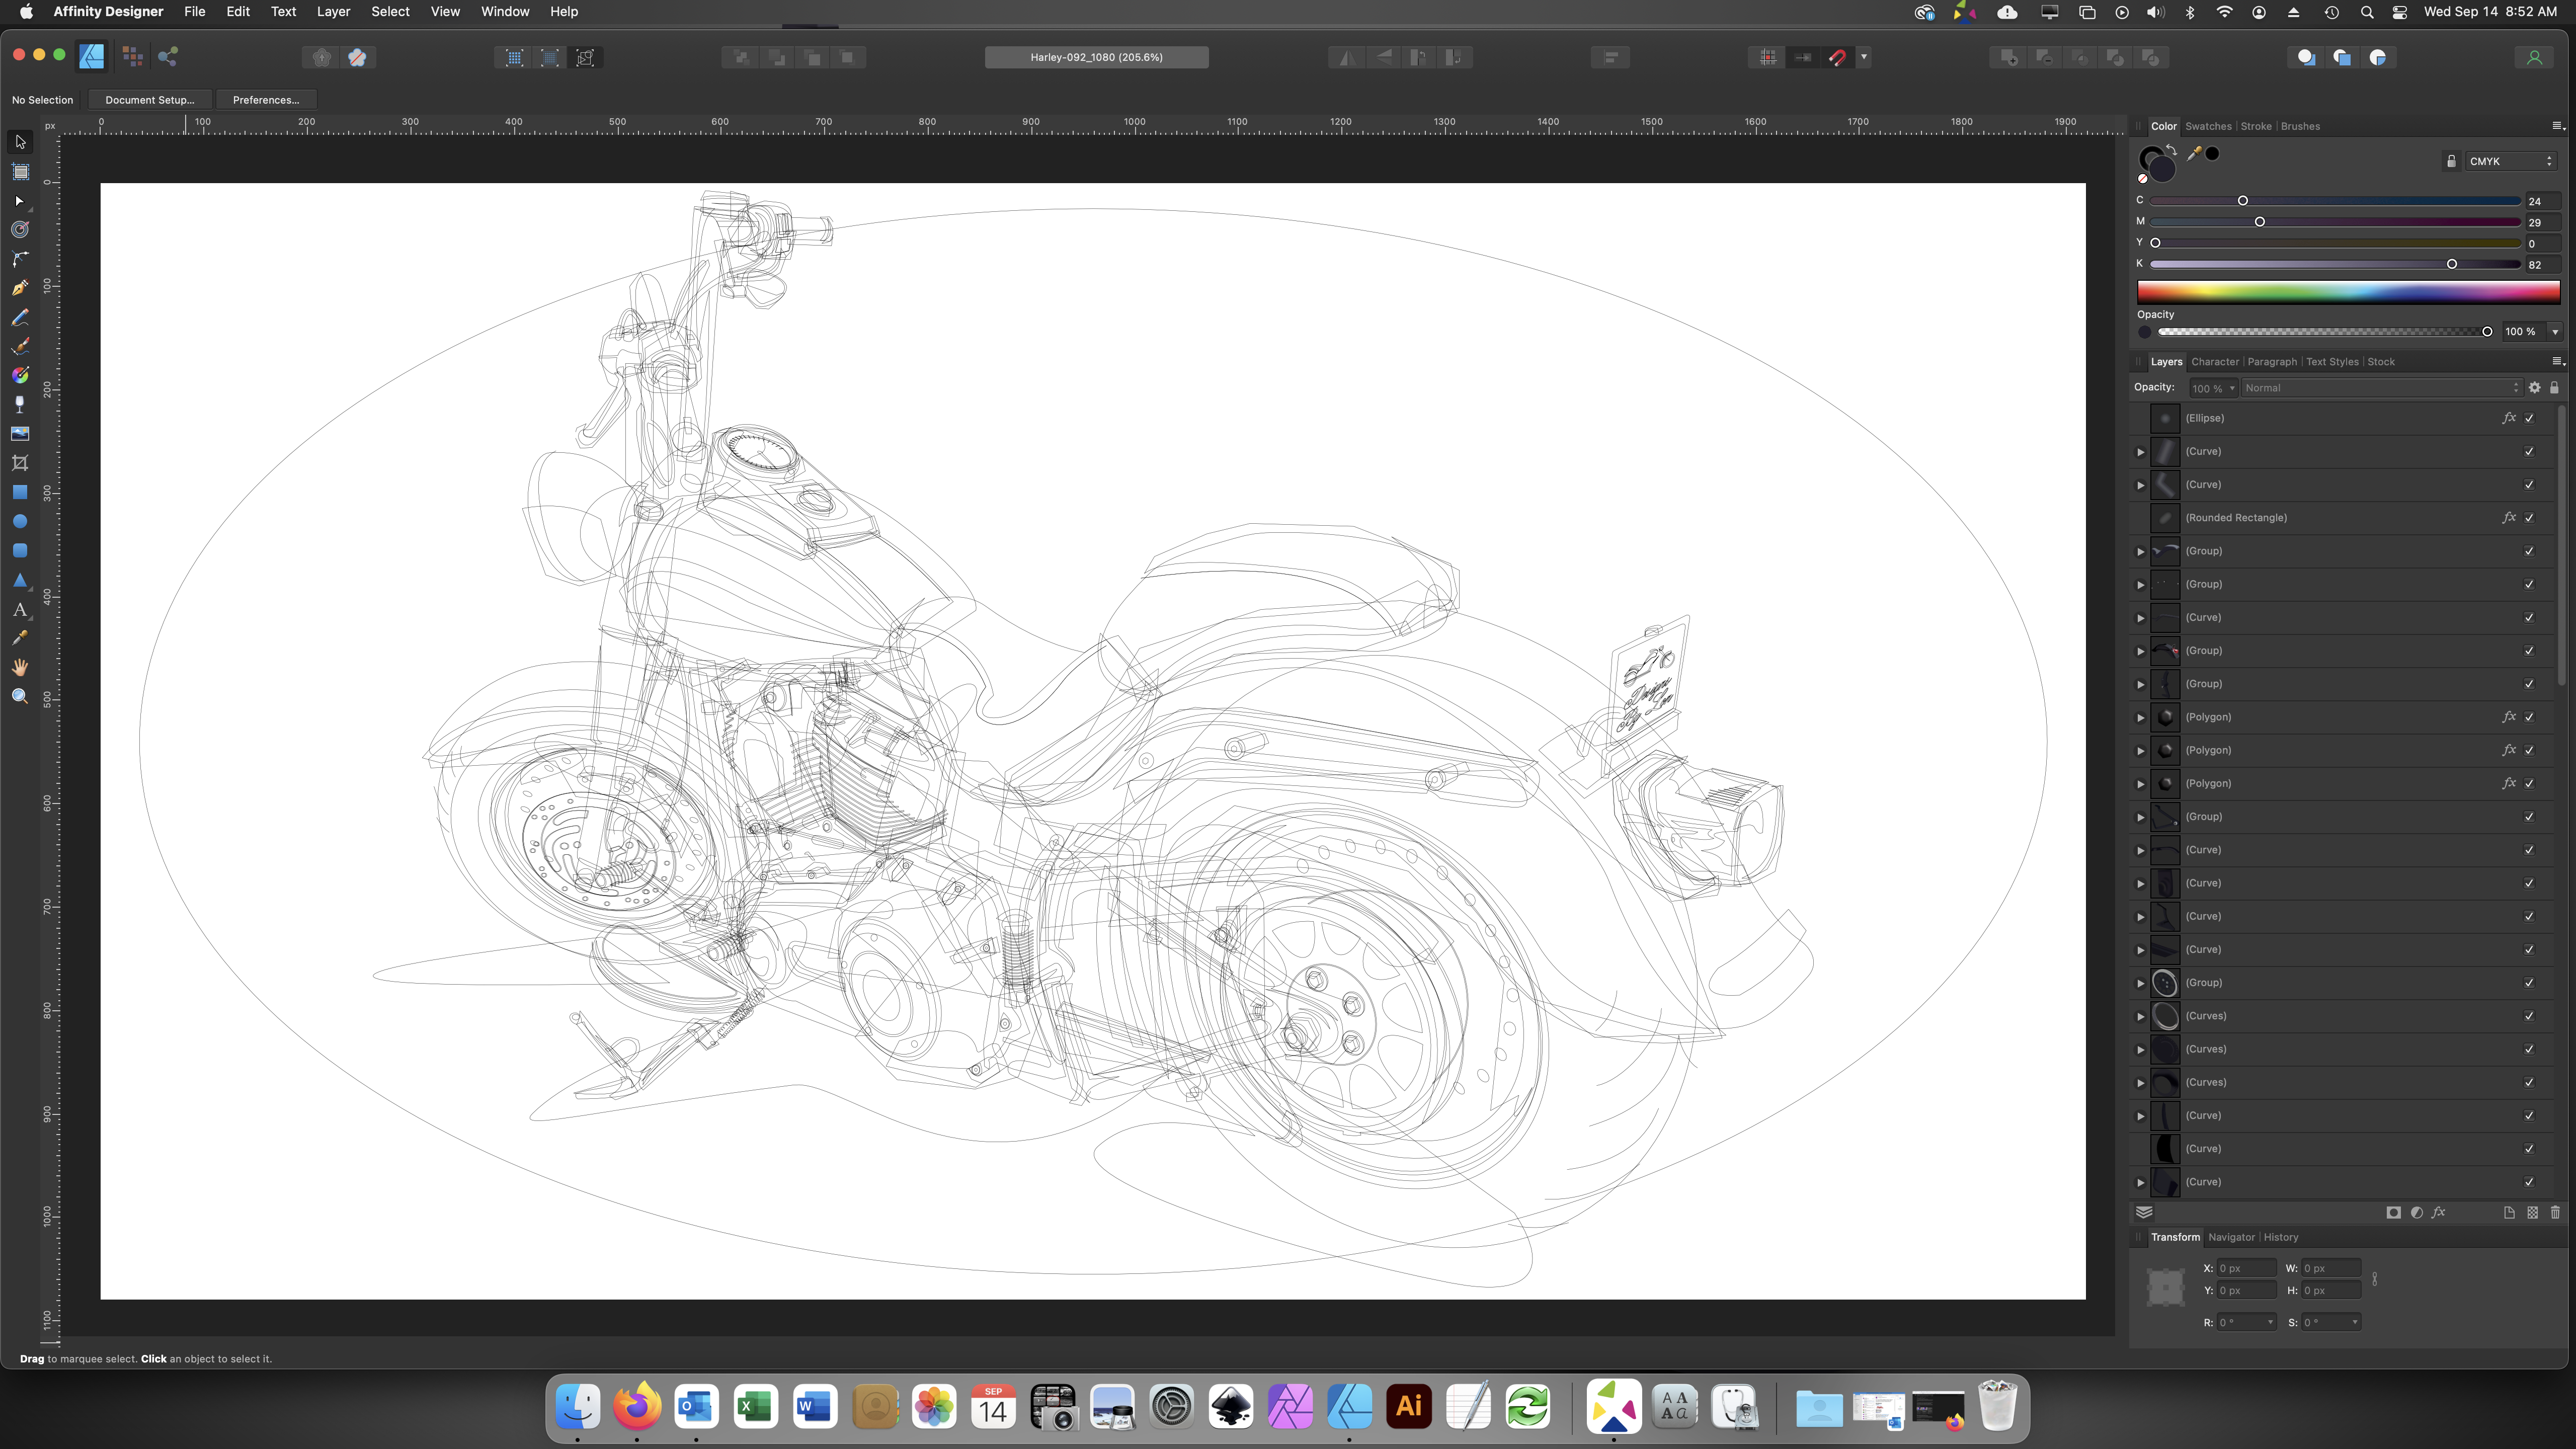This screenshot has width=2576, height=1449.
Task: Expand the first Curves layer
Action: coord(2140,1016)
